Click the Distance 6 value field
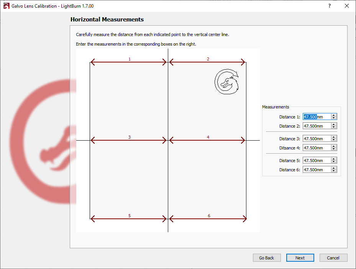The image size is (356, 269). coord(317,170)
